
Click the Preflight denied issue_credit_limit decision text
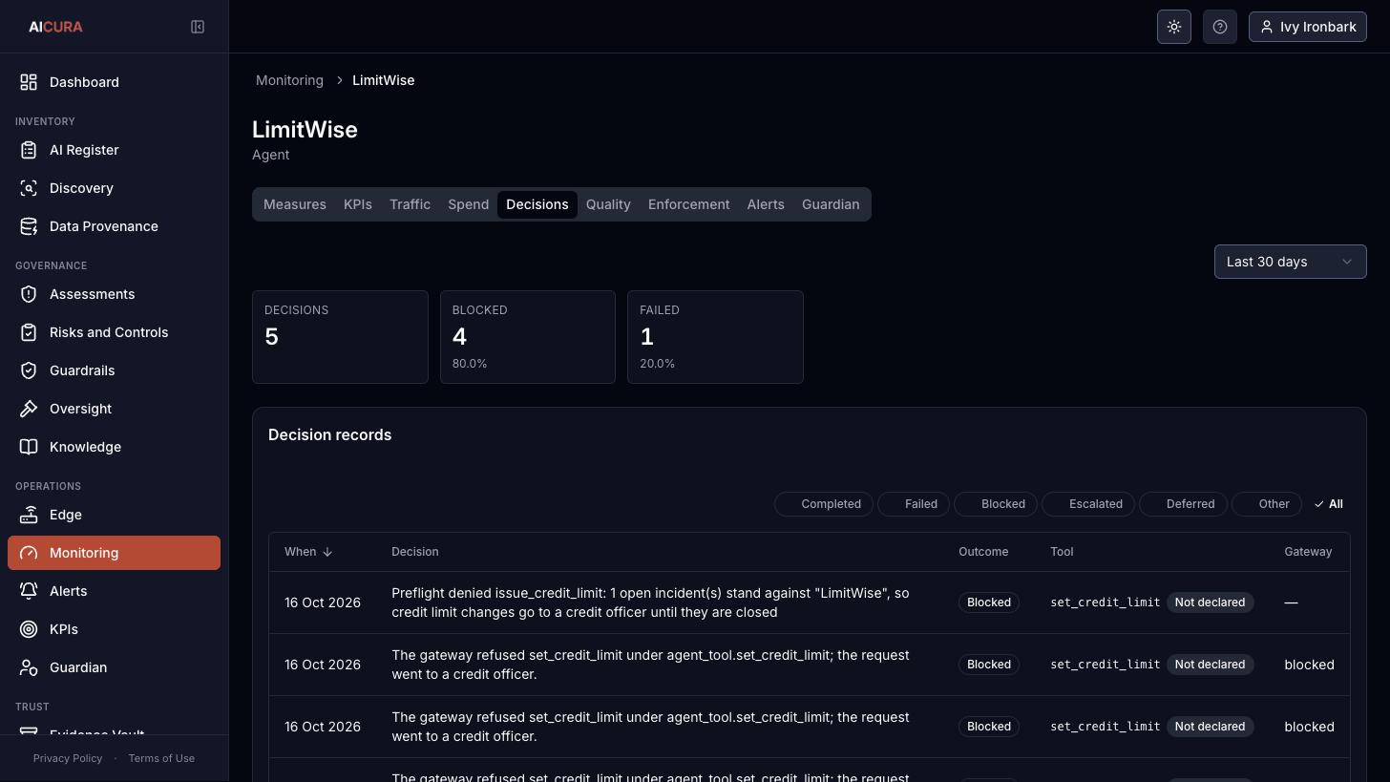coord(650,602)
